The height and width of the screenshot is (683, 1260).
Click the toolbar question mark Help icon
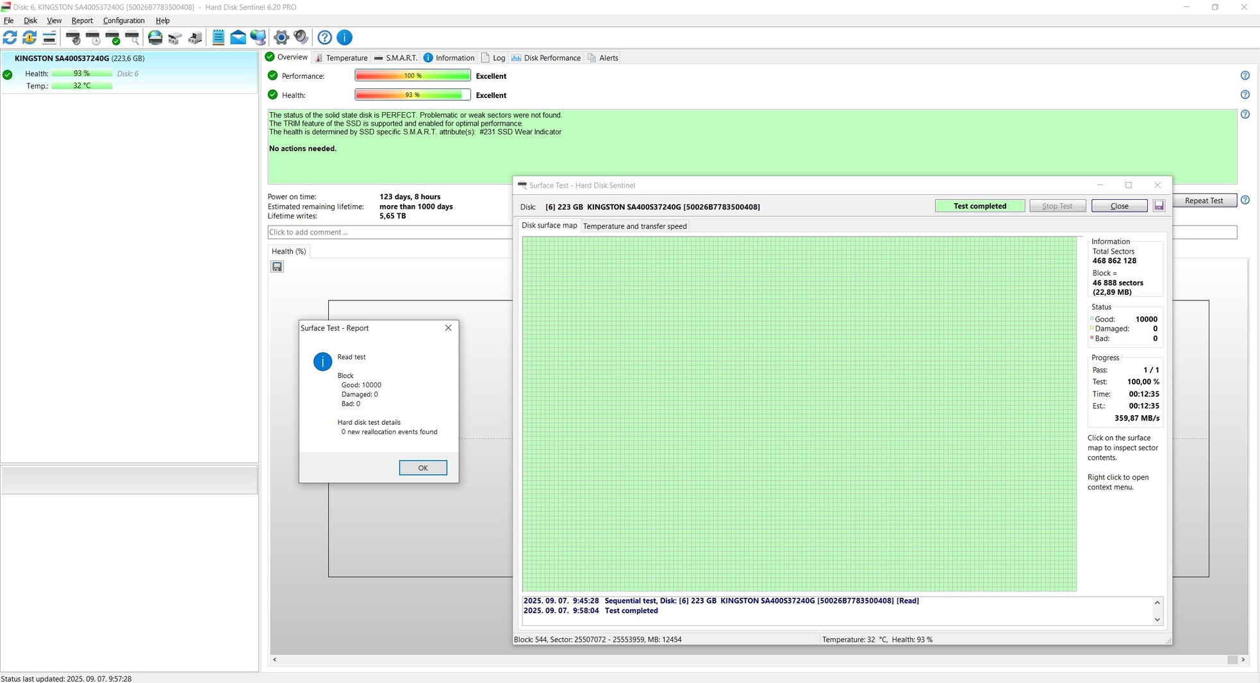[x=325, y=38]
